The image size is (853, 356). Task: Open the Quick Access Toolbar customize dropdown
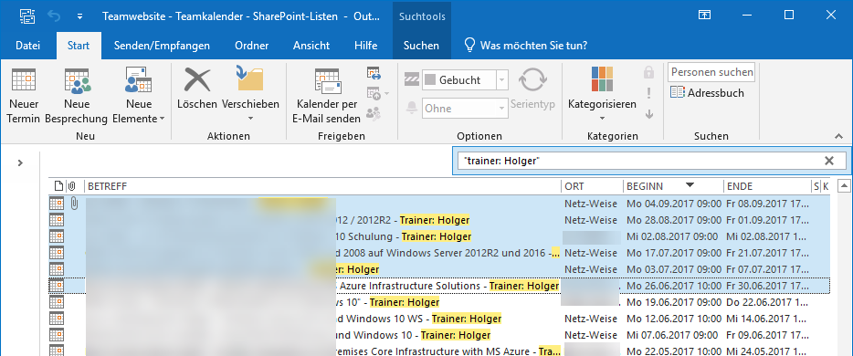[80, 16]
